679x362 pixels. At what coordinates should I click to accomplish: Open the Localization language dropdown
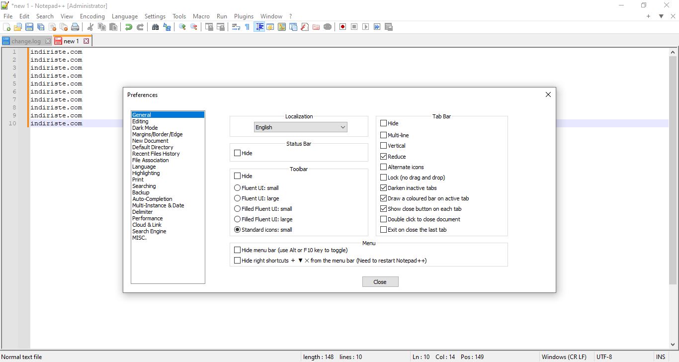(300, 127)
